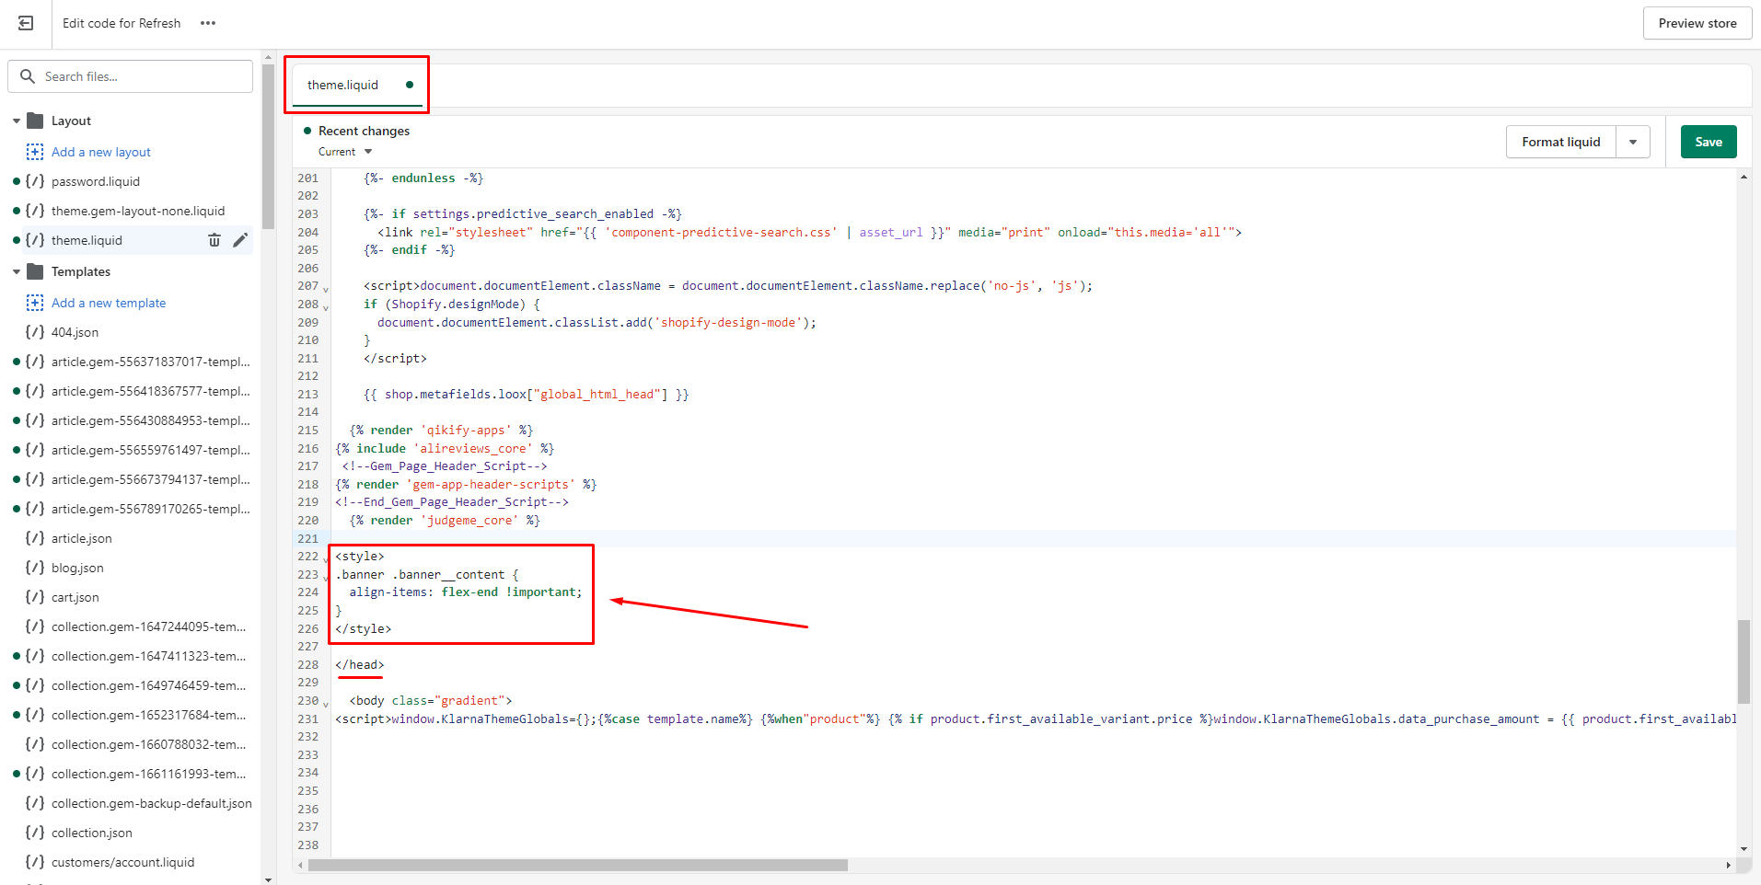Click Add a new template link

(x=109, y=303)
